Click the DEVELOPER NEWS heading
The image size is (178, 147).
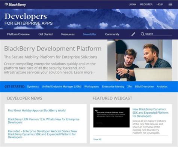pyautogui.click(x=25, y=98)
